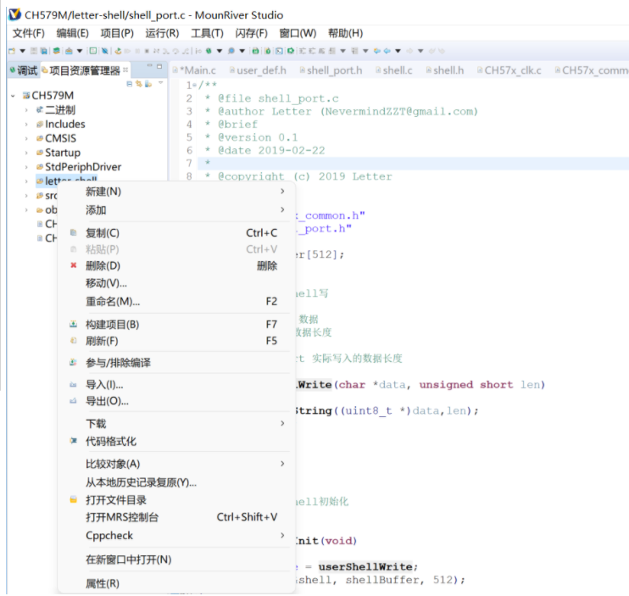Choose 从本地历史记录复原(Y)...
The width and height of the screenshot is (629, 596).
pyautogui.click(x=176, y=482)
